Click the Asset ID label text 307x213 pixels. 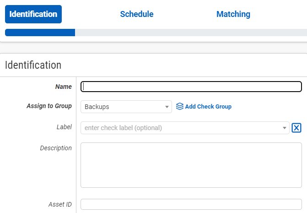pos(60,204)
